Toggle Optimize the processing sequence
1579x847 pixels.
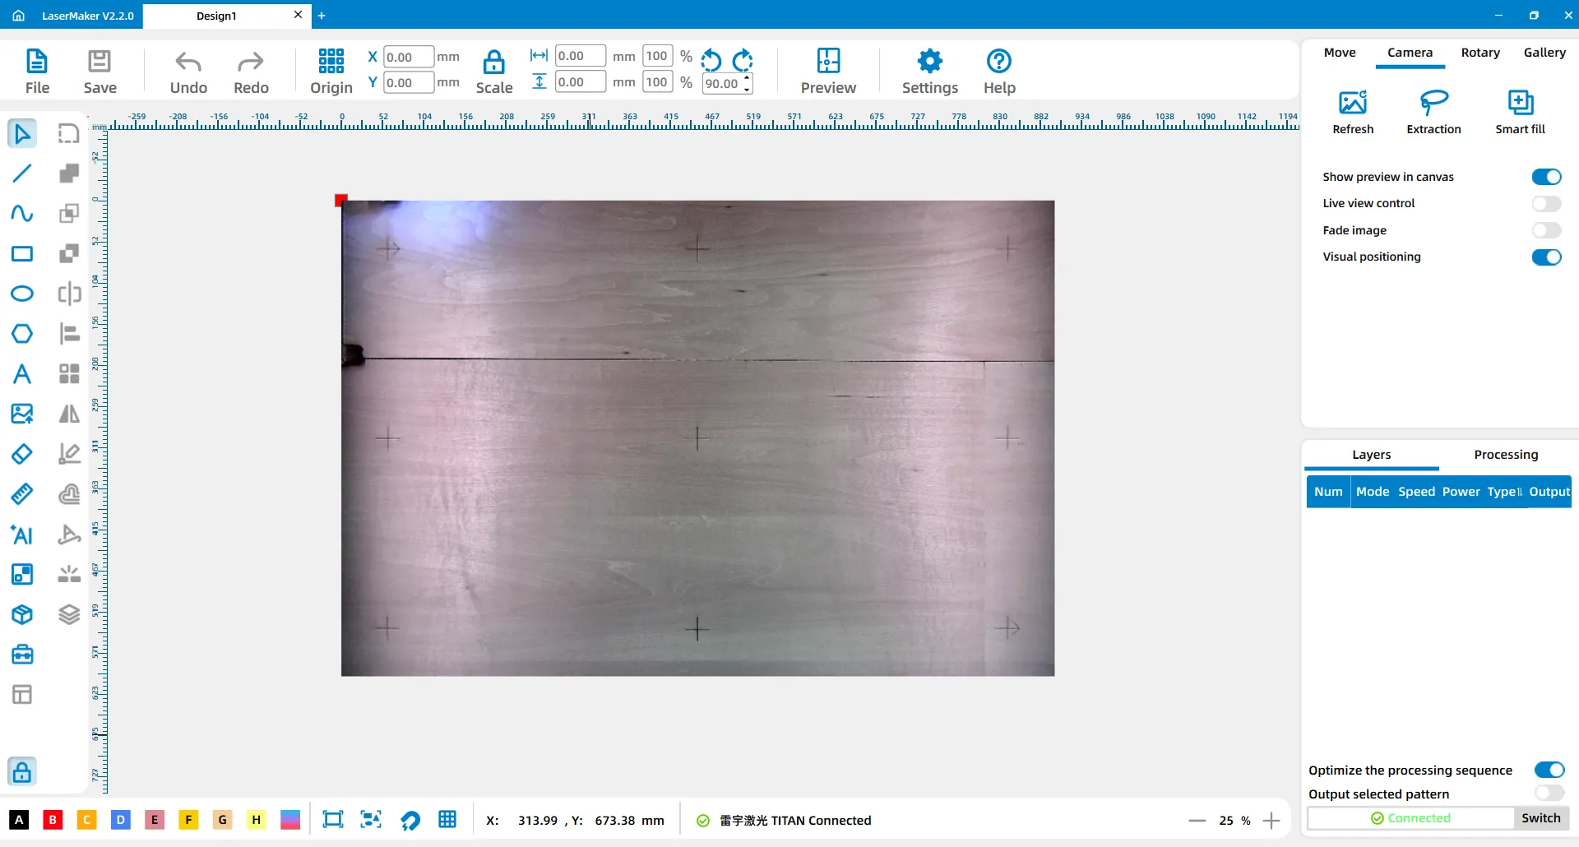1549,771
